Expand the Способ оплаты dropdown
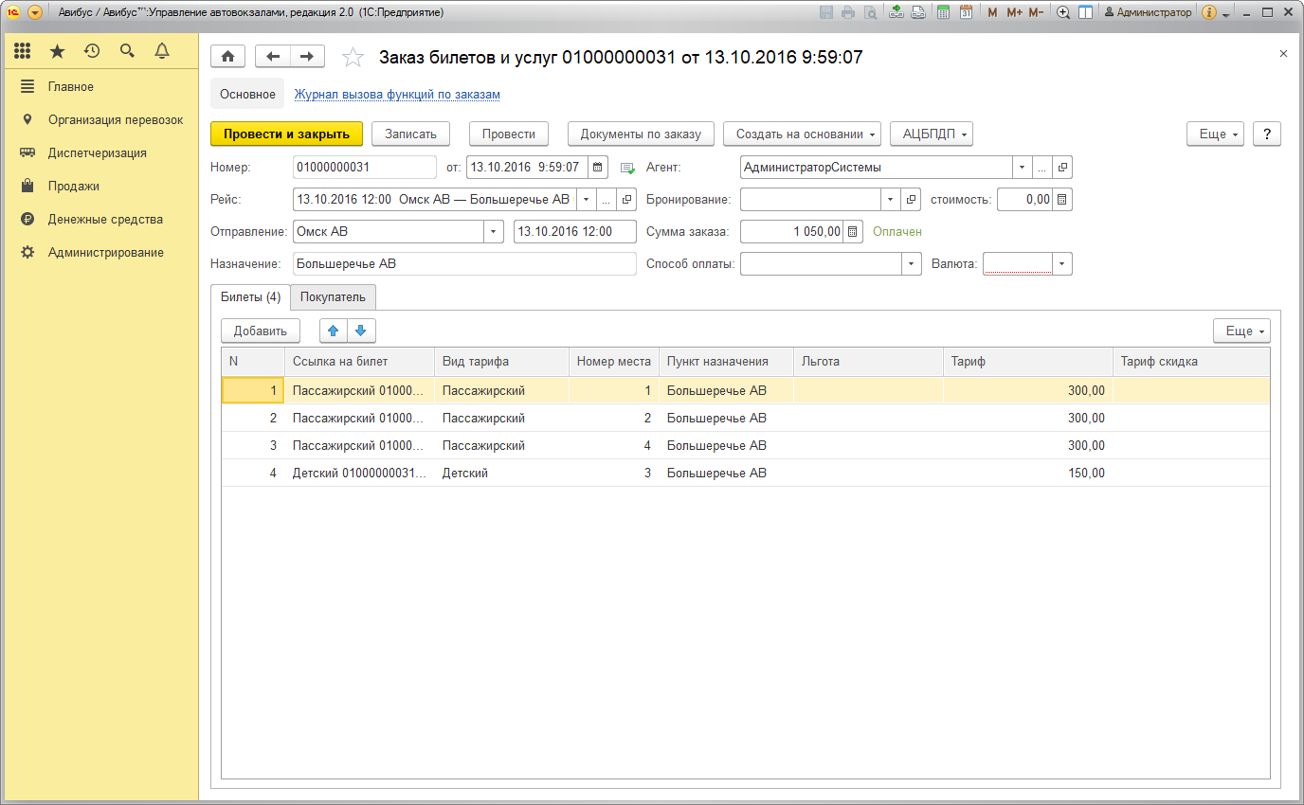Image resolution: width=1304 pixels, height=805 pixels. point(911,264)
